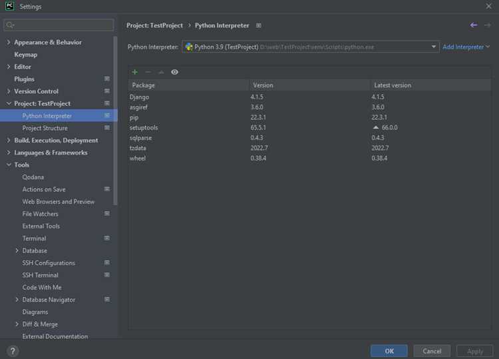Open External Documentation settings

point(55,336)
